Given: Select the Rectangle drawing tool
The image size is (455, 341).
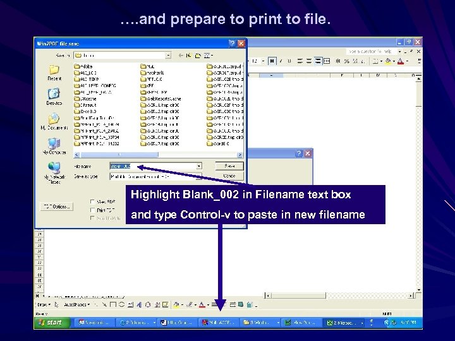Looking at the screenshot, I should (x=113, y=304).
